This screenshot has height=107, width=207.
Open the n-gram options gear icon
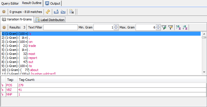(4, 27)
